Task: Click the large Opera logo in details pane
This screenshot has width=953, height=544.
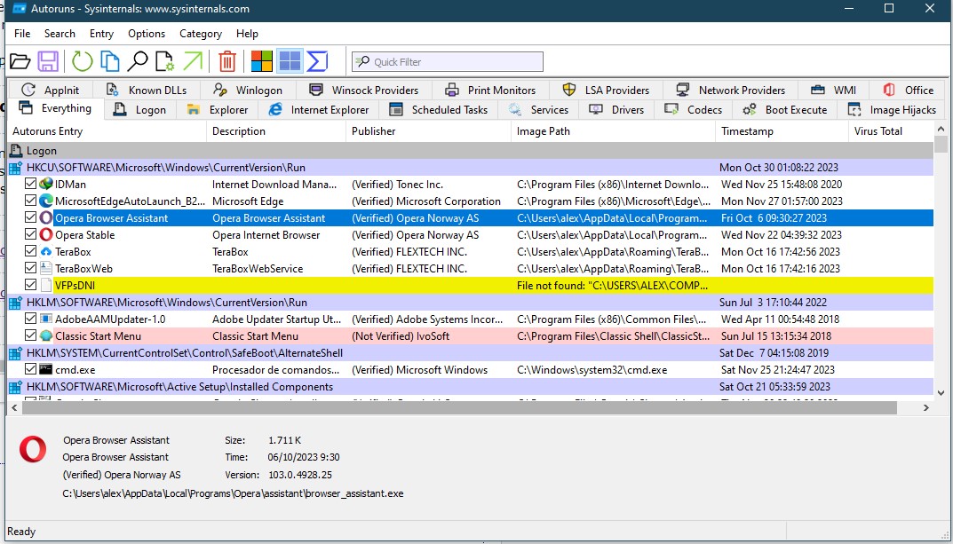Action: (x=33, y=450)
